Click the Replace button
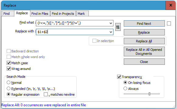177x109 pixels. (x=144, y=32)
